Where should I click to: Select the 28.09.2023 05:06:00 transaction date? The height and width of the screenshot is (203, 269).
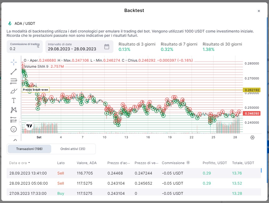click(29, 183)
